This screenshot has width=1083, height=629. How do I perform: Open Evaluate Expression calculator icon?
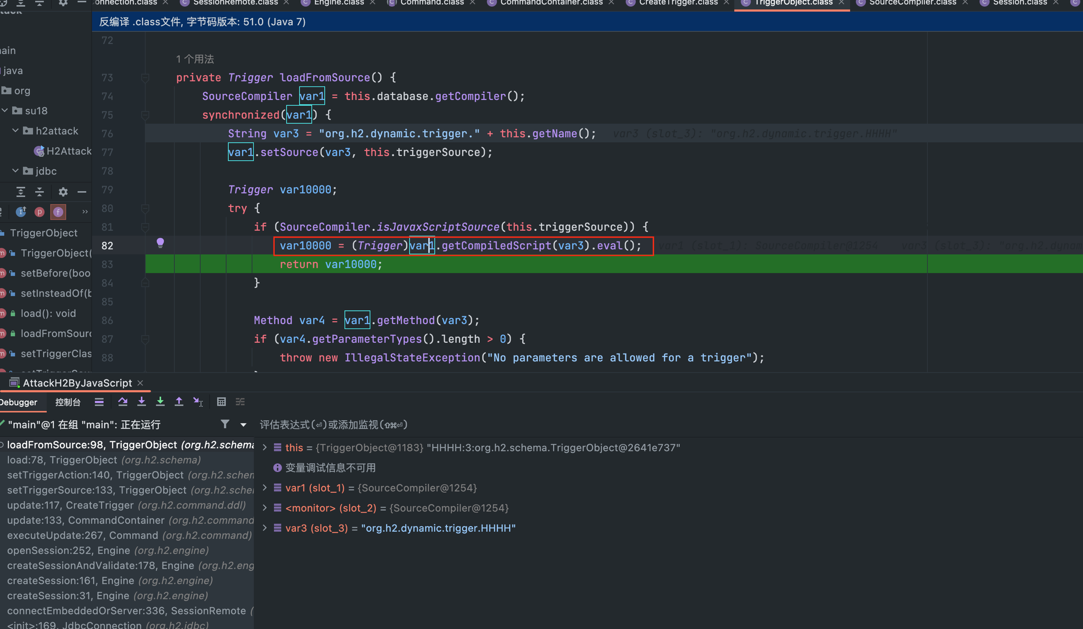(221, 402)
